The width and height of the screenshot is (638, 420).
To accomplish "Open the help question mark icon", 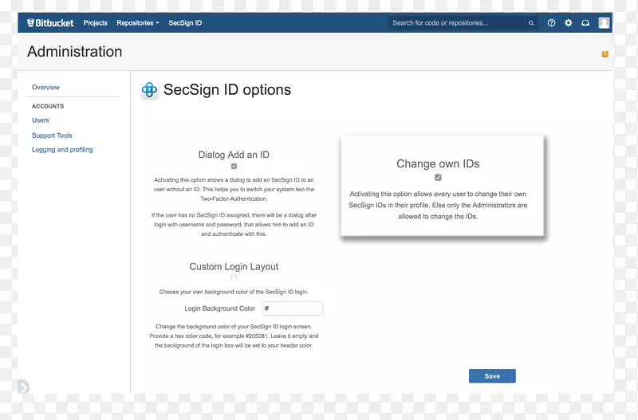I will coord(551,23).
